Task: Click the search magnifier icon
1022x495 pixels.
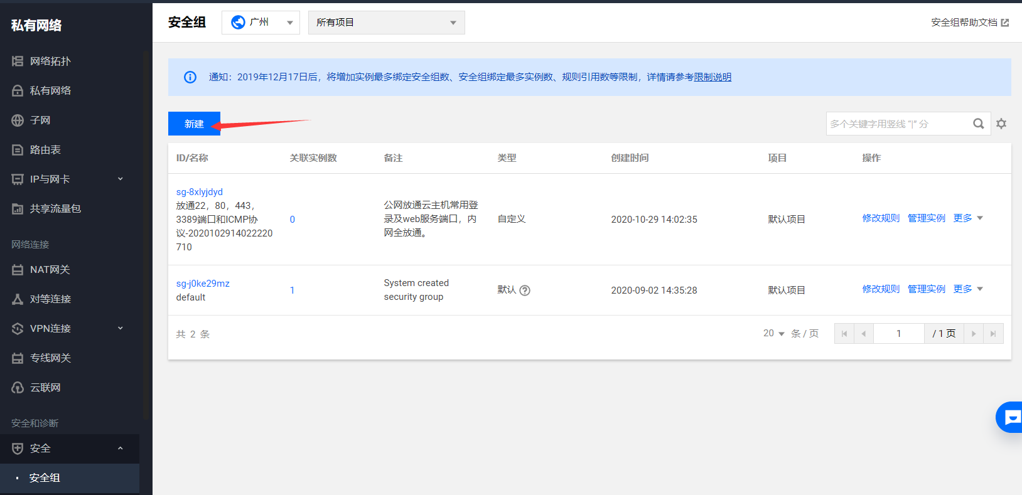Action: point(978,124)
